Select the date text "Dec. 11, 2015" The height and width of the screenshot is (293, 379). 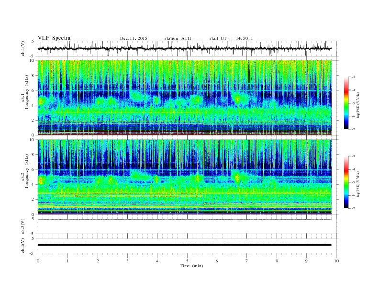134,38
